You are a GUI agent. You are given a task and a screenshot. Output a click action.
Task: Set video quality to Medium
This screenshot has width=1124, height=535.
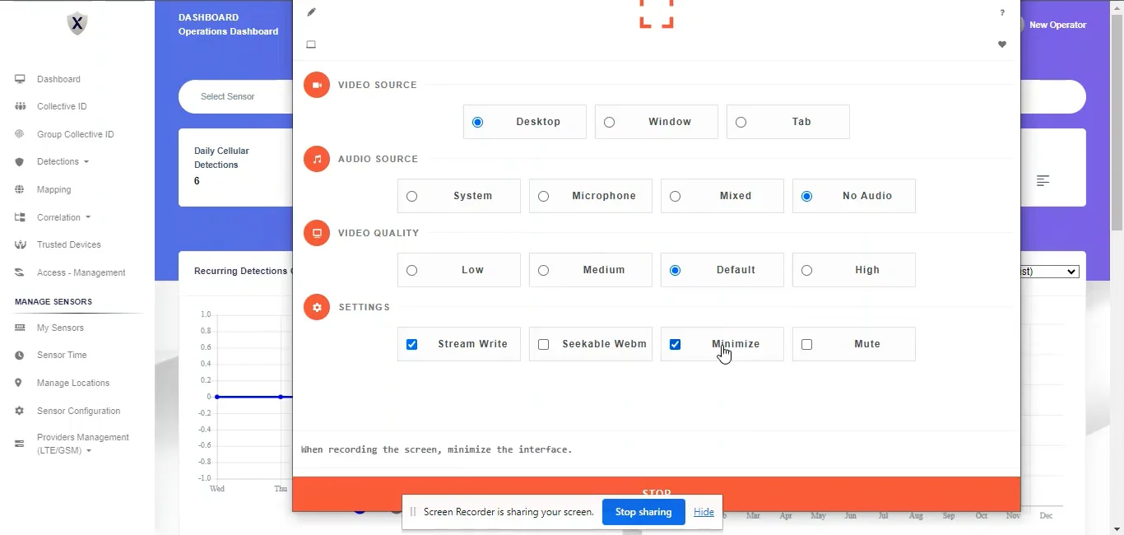[x=591, y=270]
